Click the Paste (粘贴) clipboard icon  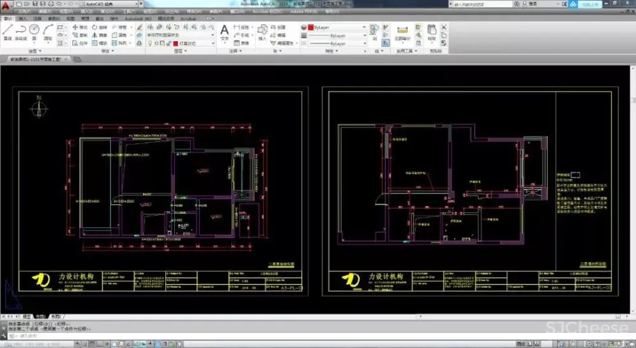pos(432,32)
